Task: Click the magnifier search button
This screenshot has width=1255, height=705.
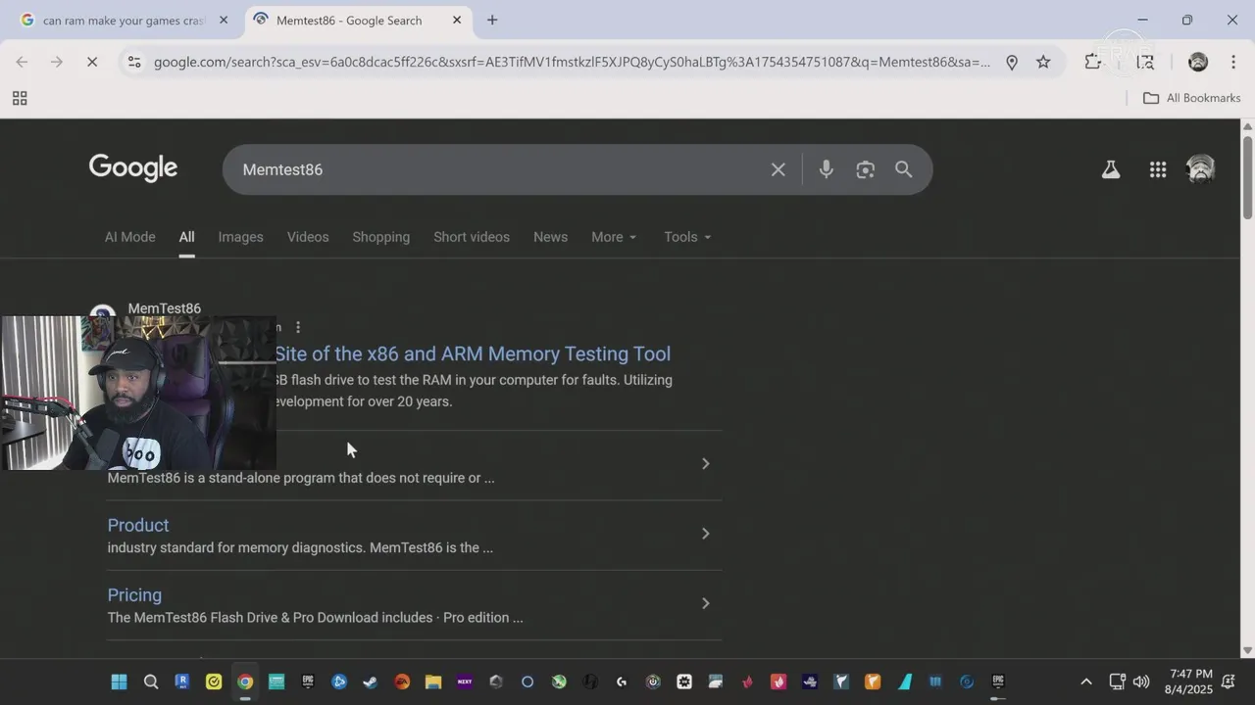Action: tap(904, 169)
